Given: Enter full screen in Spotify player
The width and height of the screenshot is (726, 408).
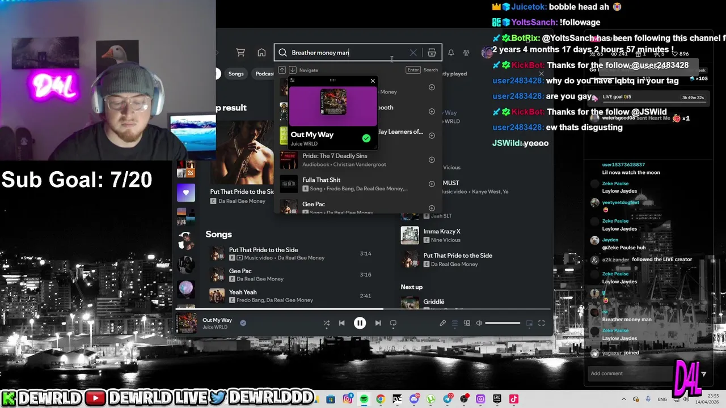Looking at the screenshot, I should tap(541, 323).
